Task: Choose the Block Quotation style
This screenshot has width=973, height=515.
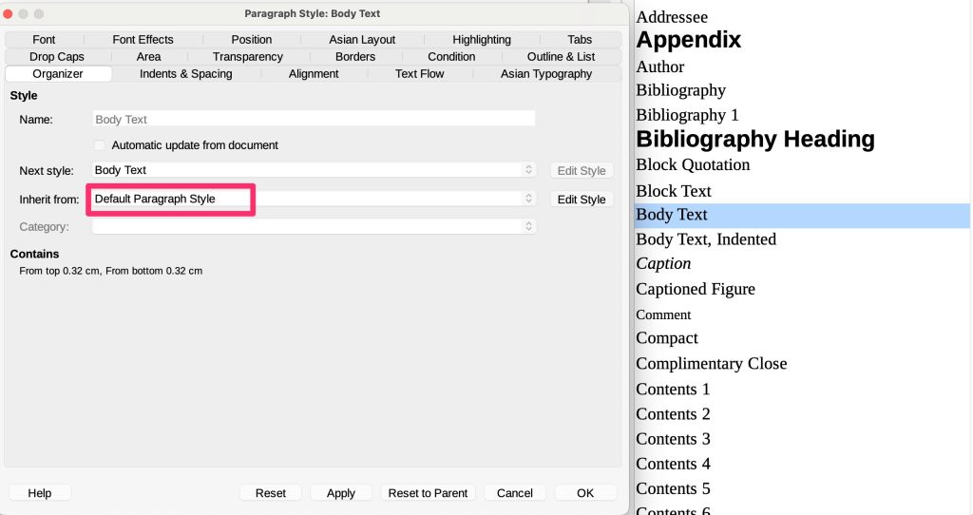Action: click(693, 165)
